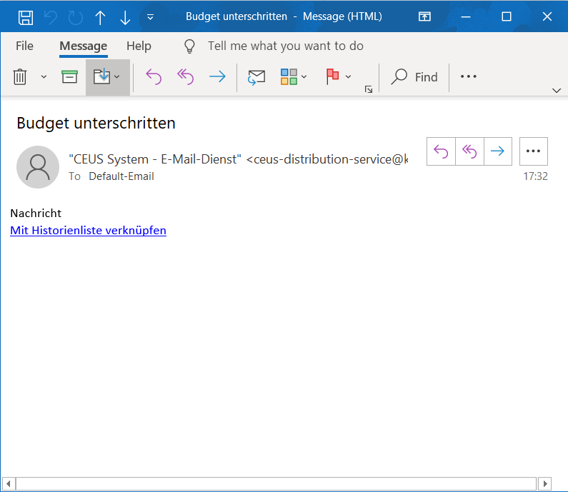Click the Find search button
The width and height of the screenshot is (568, 492).
coord(415,76)
